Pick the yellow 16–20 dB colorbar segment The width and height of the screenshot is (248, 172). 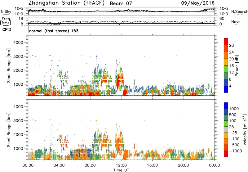[226, 62]
